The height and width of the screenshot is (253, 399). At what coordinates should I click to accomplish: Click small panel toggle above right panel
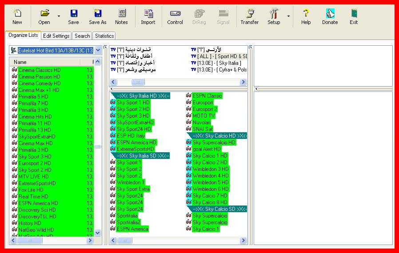pos(251,47)
